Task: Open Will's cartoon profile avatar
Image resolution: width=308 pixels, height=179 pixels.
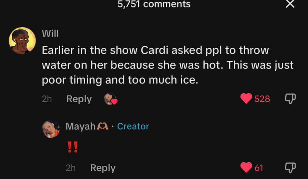Action: tap(22, 41)
